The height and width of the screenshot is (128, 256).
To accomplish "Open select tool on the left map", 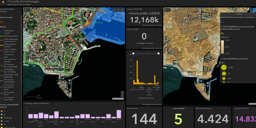I will pyautogui.click(x=26, y=10).
